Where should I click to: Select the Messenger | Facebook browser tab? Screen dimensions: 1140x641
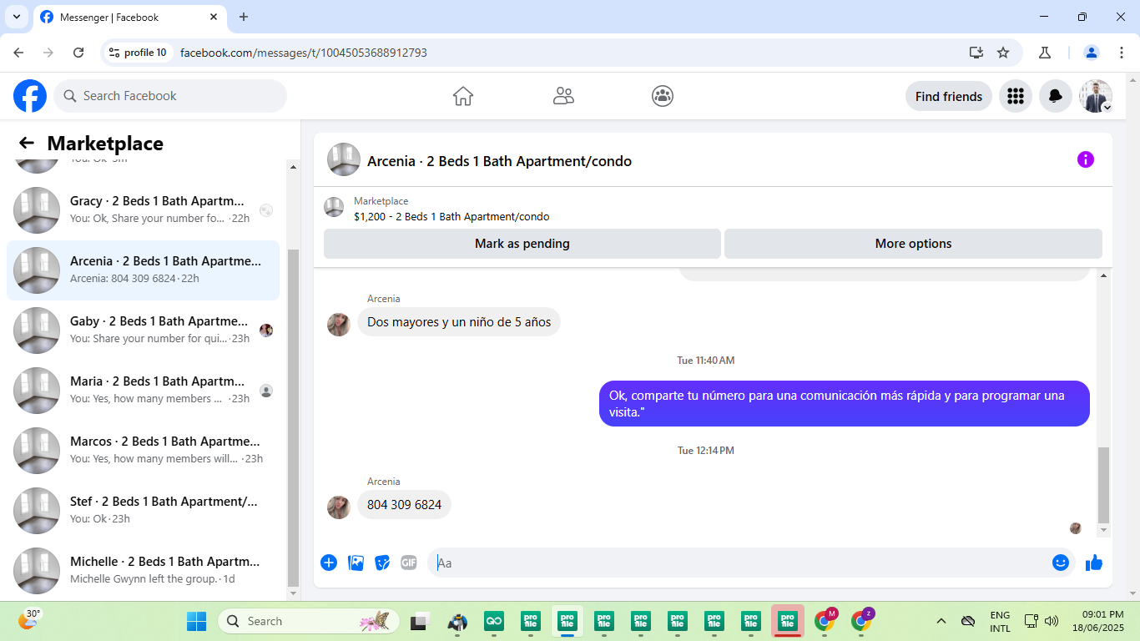[129, 17]
